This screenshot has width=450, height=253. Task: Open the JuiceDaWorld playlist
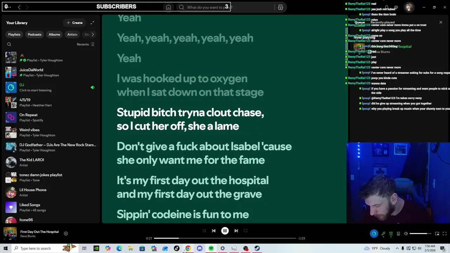(51, 72)
